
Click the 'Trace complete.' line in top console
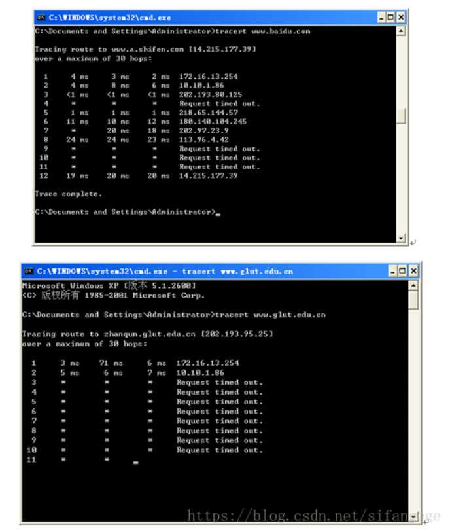click(x=68, y=194)
